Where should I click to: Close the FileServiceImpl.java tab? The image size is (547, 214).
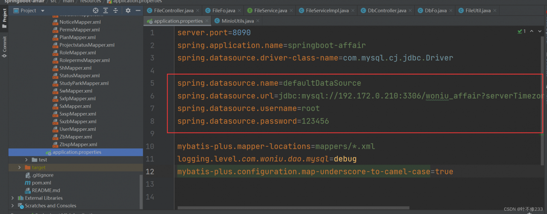(353, 10)
